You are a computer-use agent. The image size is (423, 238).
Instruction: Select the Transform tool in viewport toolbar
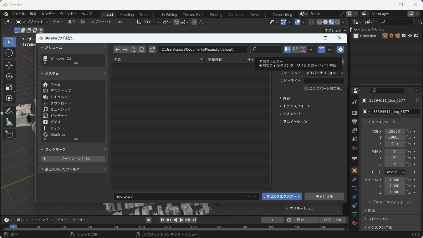[9, 98]
